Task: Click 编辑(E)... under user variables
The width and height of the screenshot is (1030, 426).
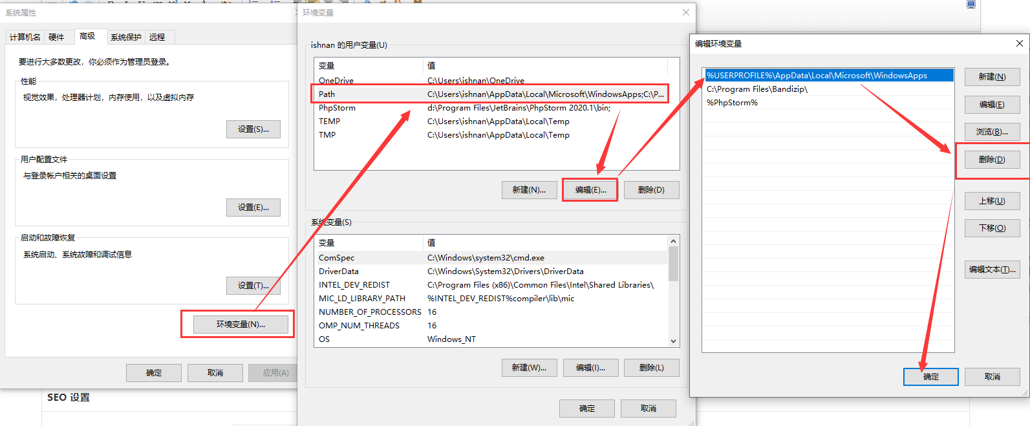Action: pyautogui.click(x=590, y=190)
